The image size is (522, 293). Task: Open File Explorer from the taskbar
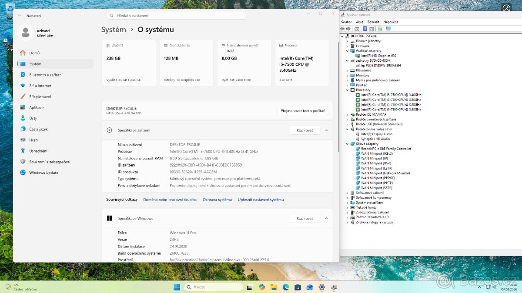274,287
